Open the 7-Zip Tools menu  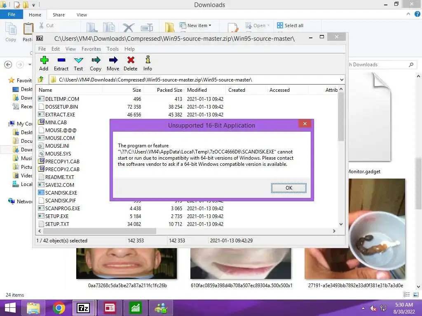click(113, 49)
